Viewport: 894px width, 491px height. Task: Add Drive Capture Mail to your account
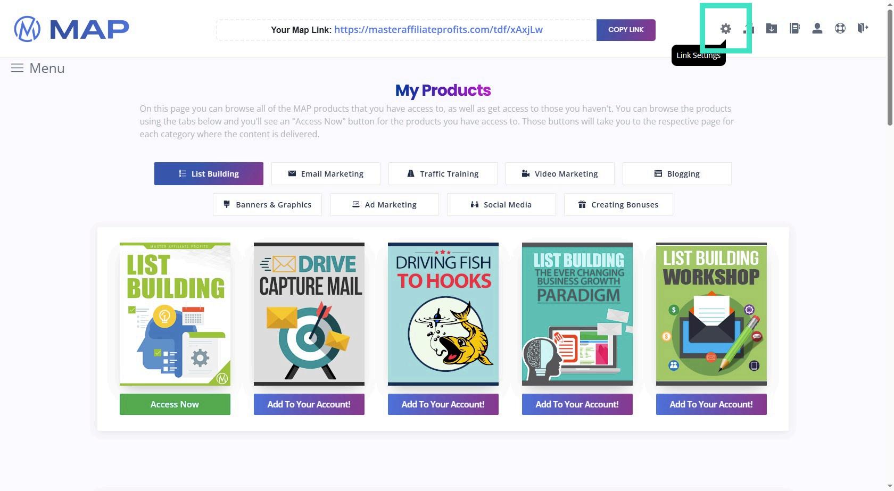point(309,404)
